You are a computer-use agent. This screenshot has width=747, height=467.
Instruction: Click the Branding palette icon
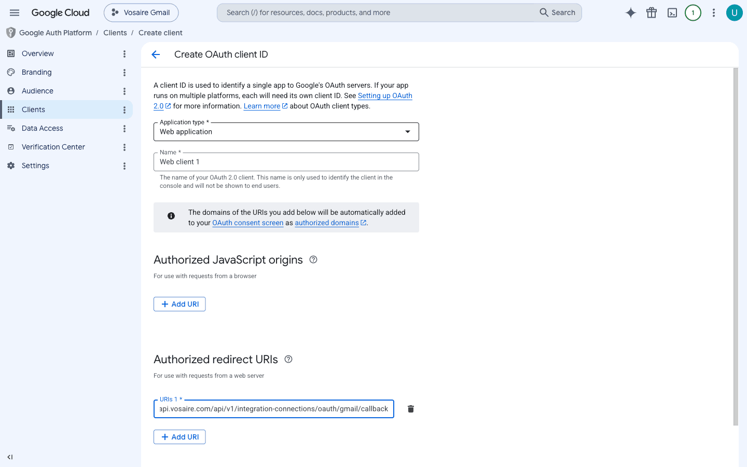point(11,72)
